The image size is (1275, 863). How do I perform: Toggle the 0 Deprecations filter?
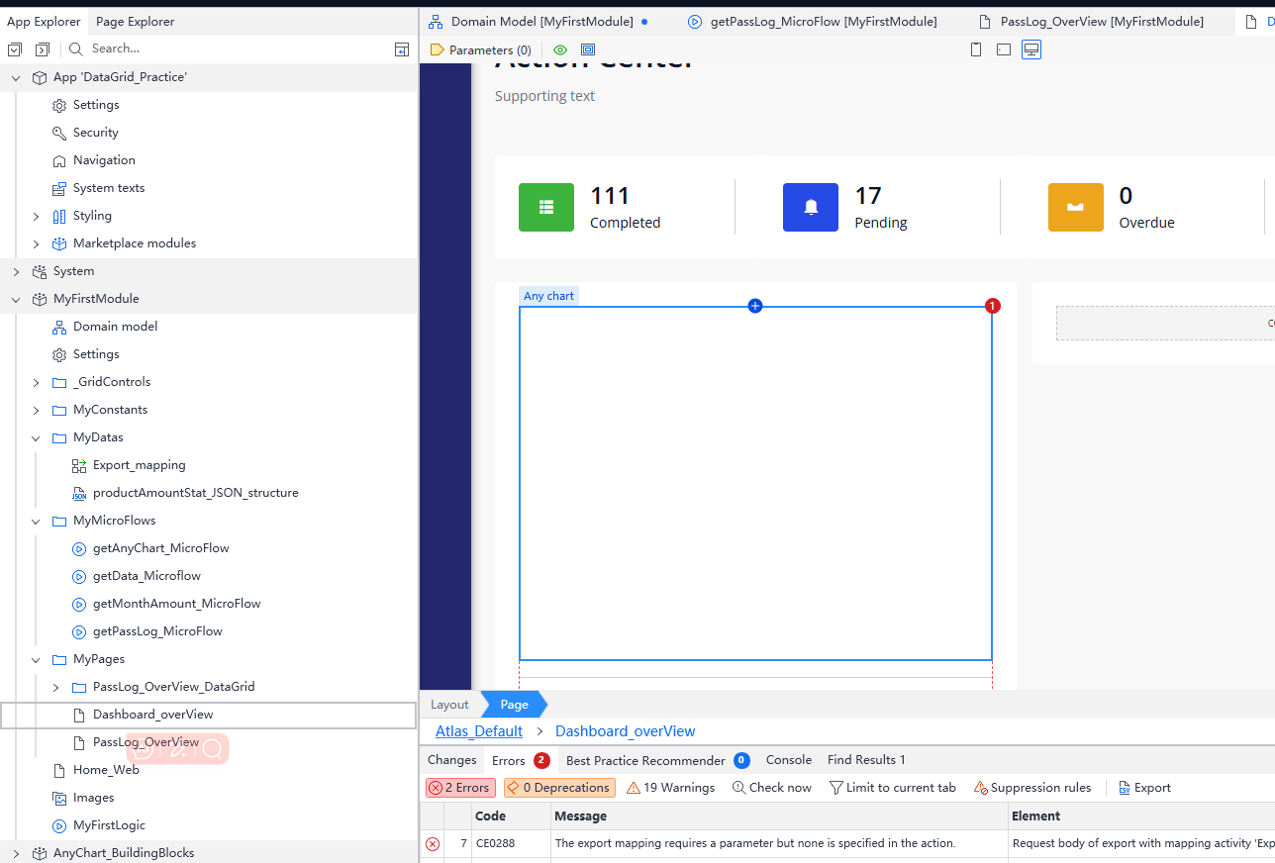coord(559,788)
